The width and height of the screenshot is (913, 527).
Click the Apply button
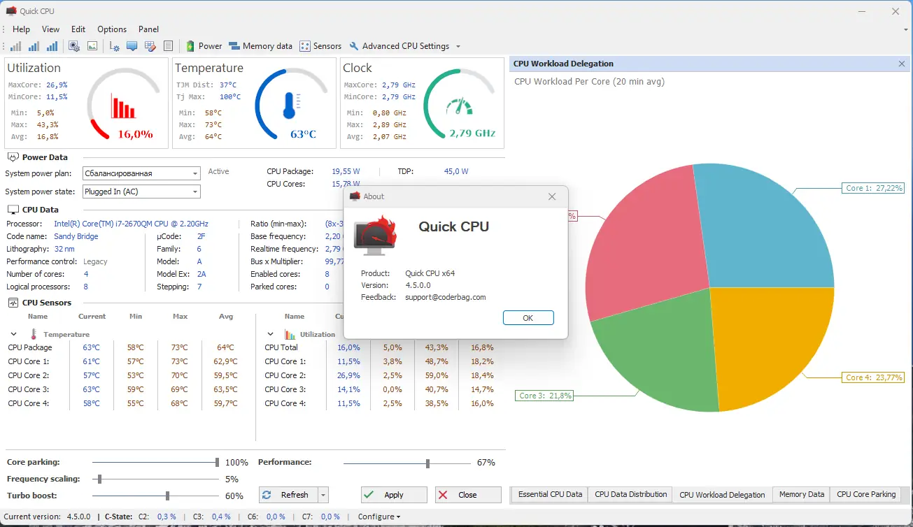click(394, 495)
